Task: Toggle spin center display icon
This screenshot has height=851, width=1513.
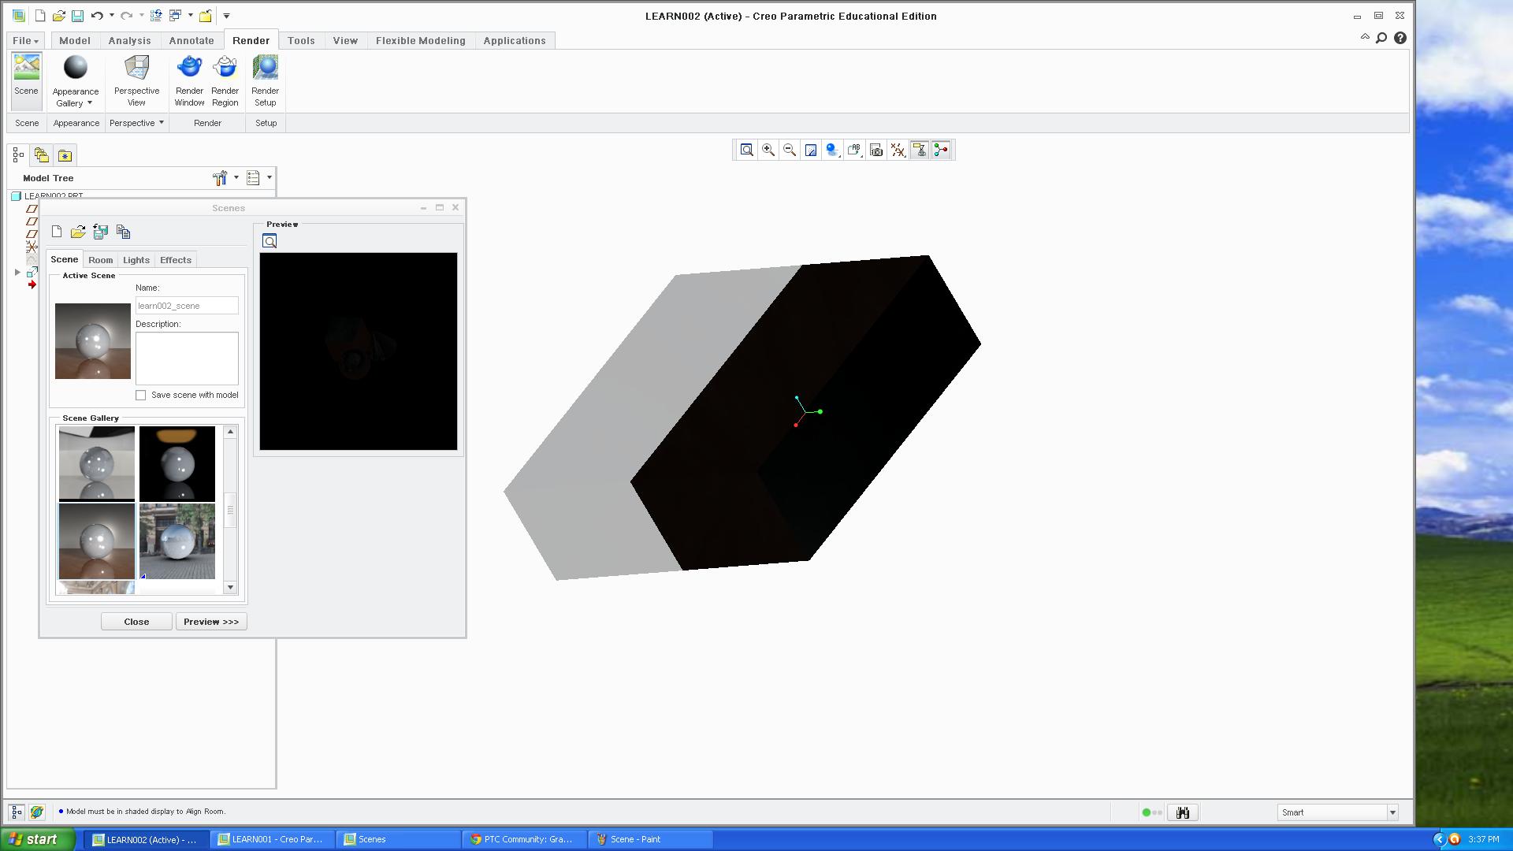Action: (x=941, y=150)
